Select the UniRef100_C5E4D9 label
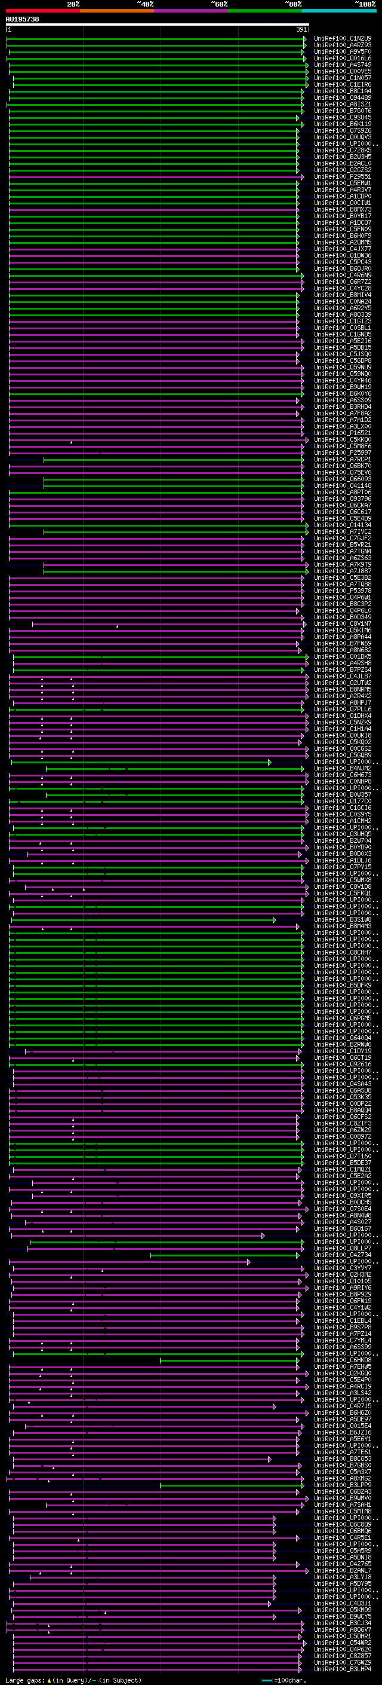382x1685 pixels. (x=343, y=518)
